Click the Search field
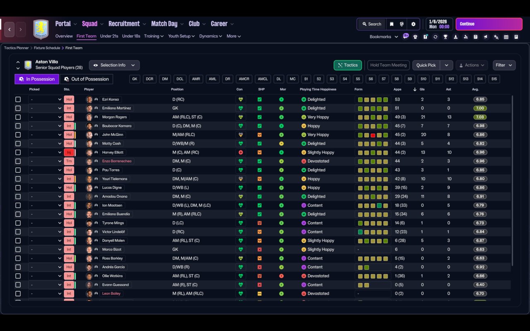 (x=371, y=24)
